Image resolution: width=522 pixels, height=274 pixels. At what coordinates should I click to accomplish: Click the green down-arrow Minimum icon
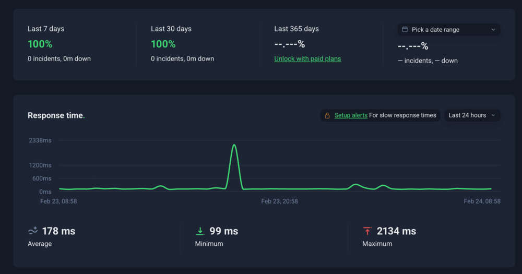coord(200,231)
